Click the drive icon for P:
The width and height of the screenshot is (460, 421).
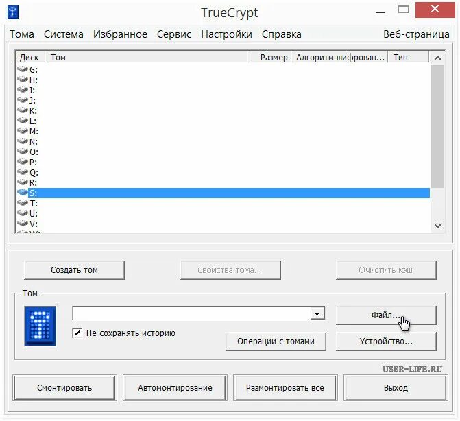[x=23, y=162]
